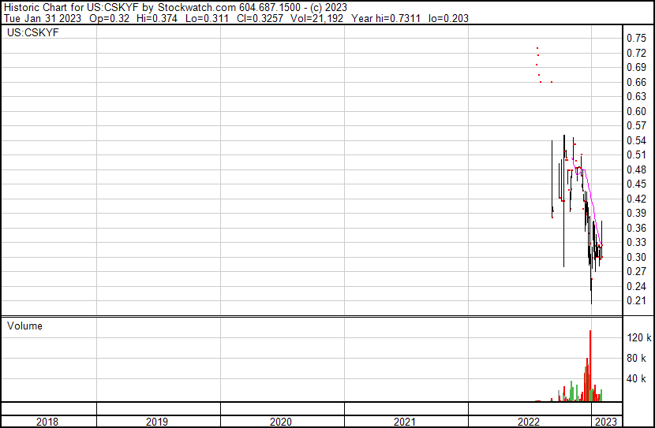Click the 0.21 price axis label
Screen dimensions: 655x428
pyautogui.click(x=636, y=301)
